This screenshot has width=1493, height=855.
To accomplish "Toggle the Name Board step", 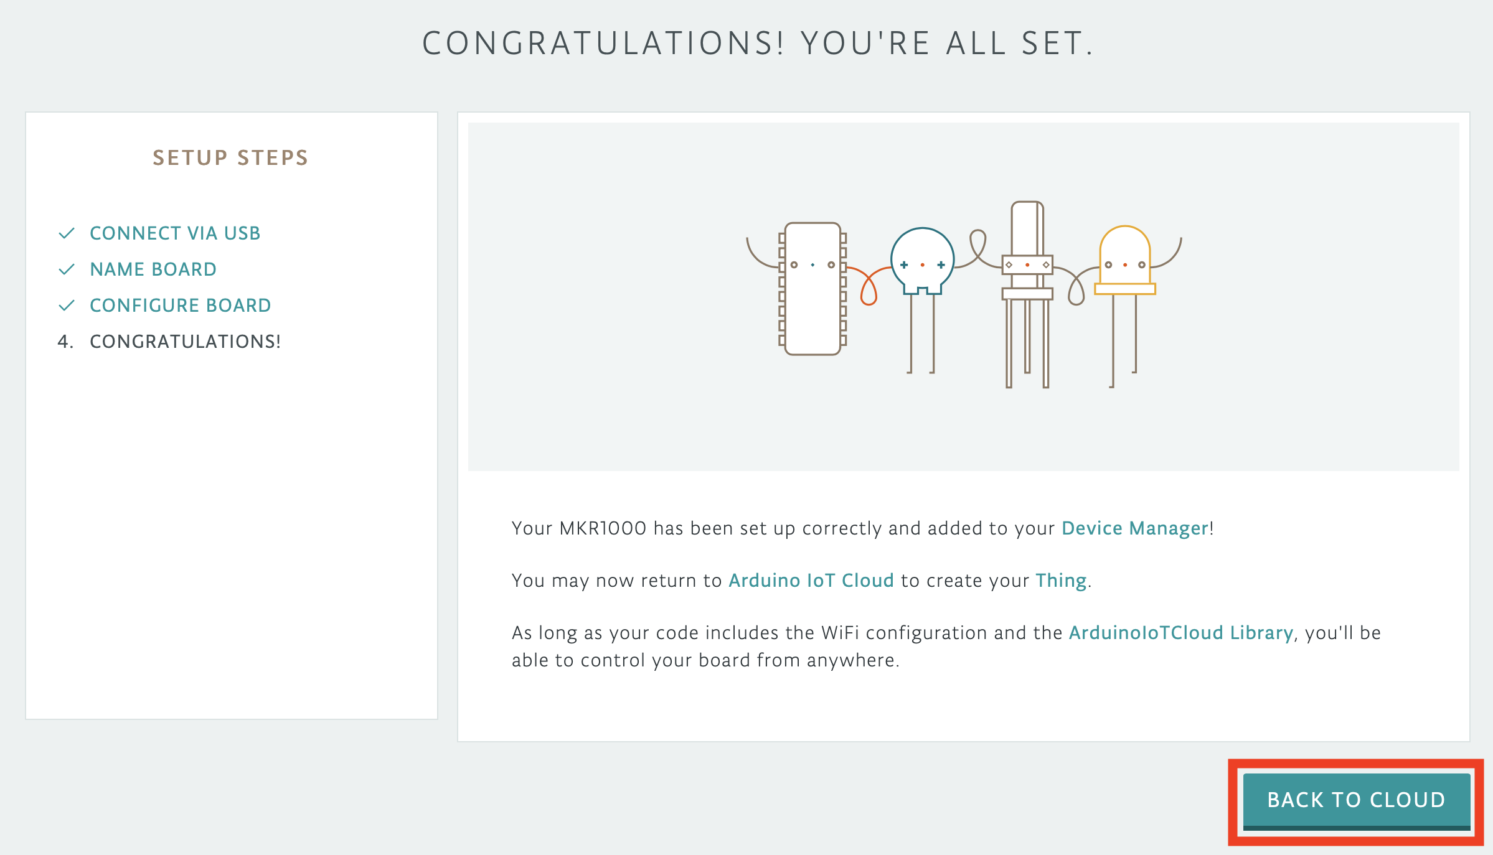I will [153, 269].
